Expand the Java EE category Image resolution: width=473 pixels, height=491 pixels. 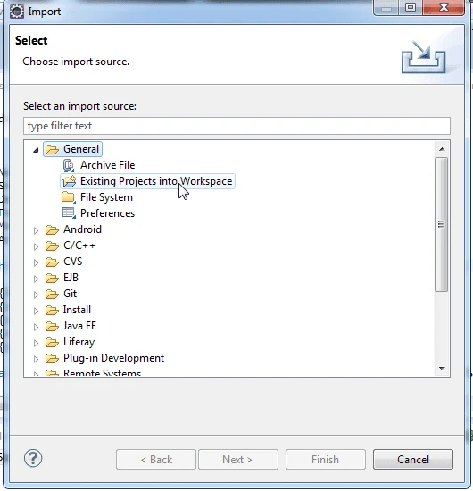(x=36, y=327)
